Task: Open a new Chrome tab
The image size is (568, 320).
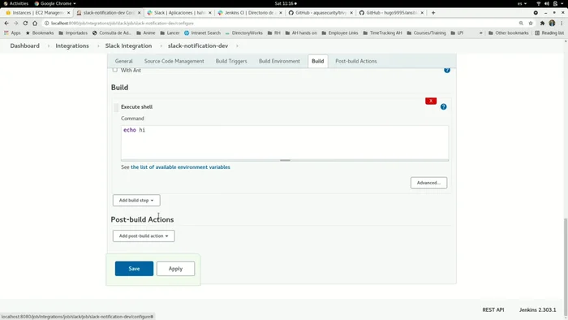Action: point(433,13)
